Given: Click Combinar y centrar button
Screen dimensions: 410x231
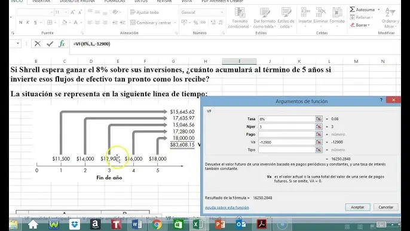Looking at the screenshot, I should pyautogui.click(x=151, y=23).
